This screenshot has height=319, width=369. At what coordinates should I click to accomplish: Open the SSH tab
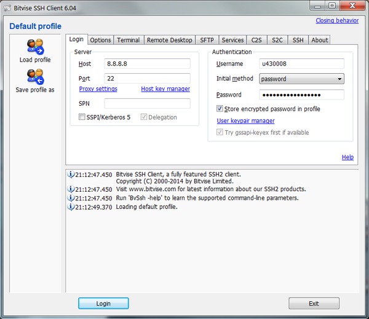point(298,40)
